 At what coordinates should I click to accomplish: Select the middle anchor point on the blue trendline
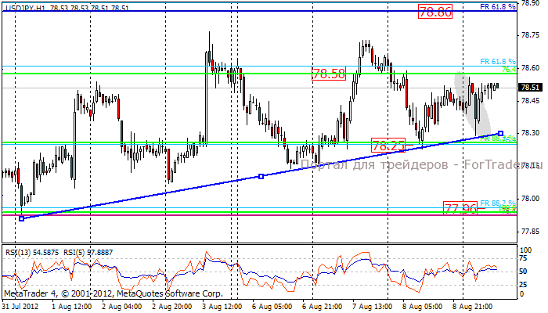(x=261, y=176)
